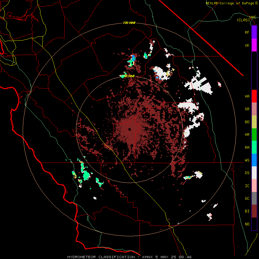
Task: Click the 'HR' legend label
Action: (247, 135)
